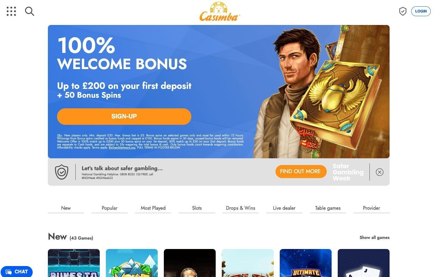Switch to the Popular tab
This screenshot has height=277, width=439.
coord(110,209)
